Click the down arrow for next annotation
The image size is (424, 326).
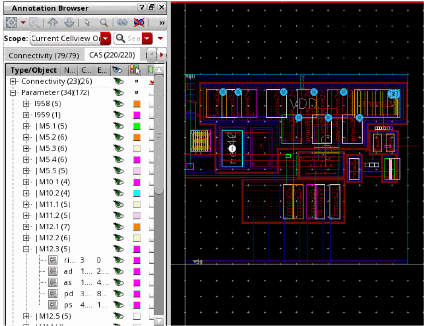point(69,23)
